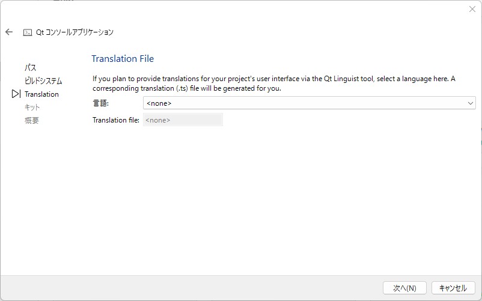Select the パス wizard step
Image resolution: width=482 pixels, height=301 pixels.
31,67
